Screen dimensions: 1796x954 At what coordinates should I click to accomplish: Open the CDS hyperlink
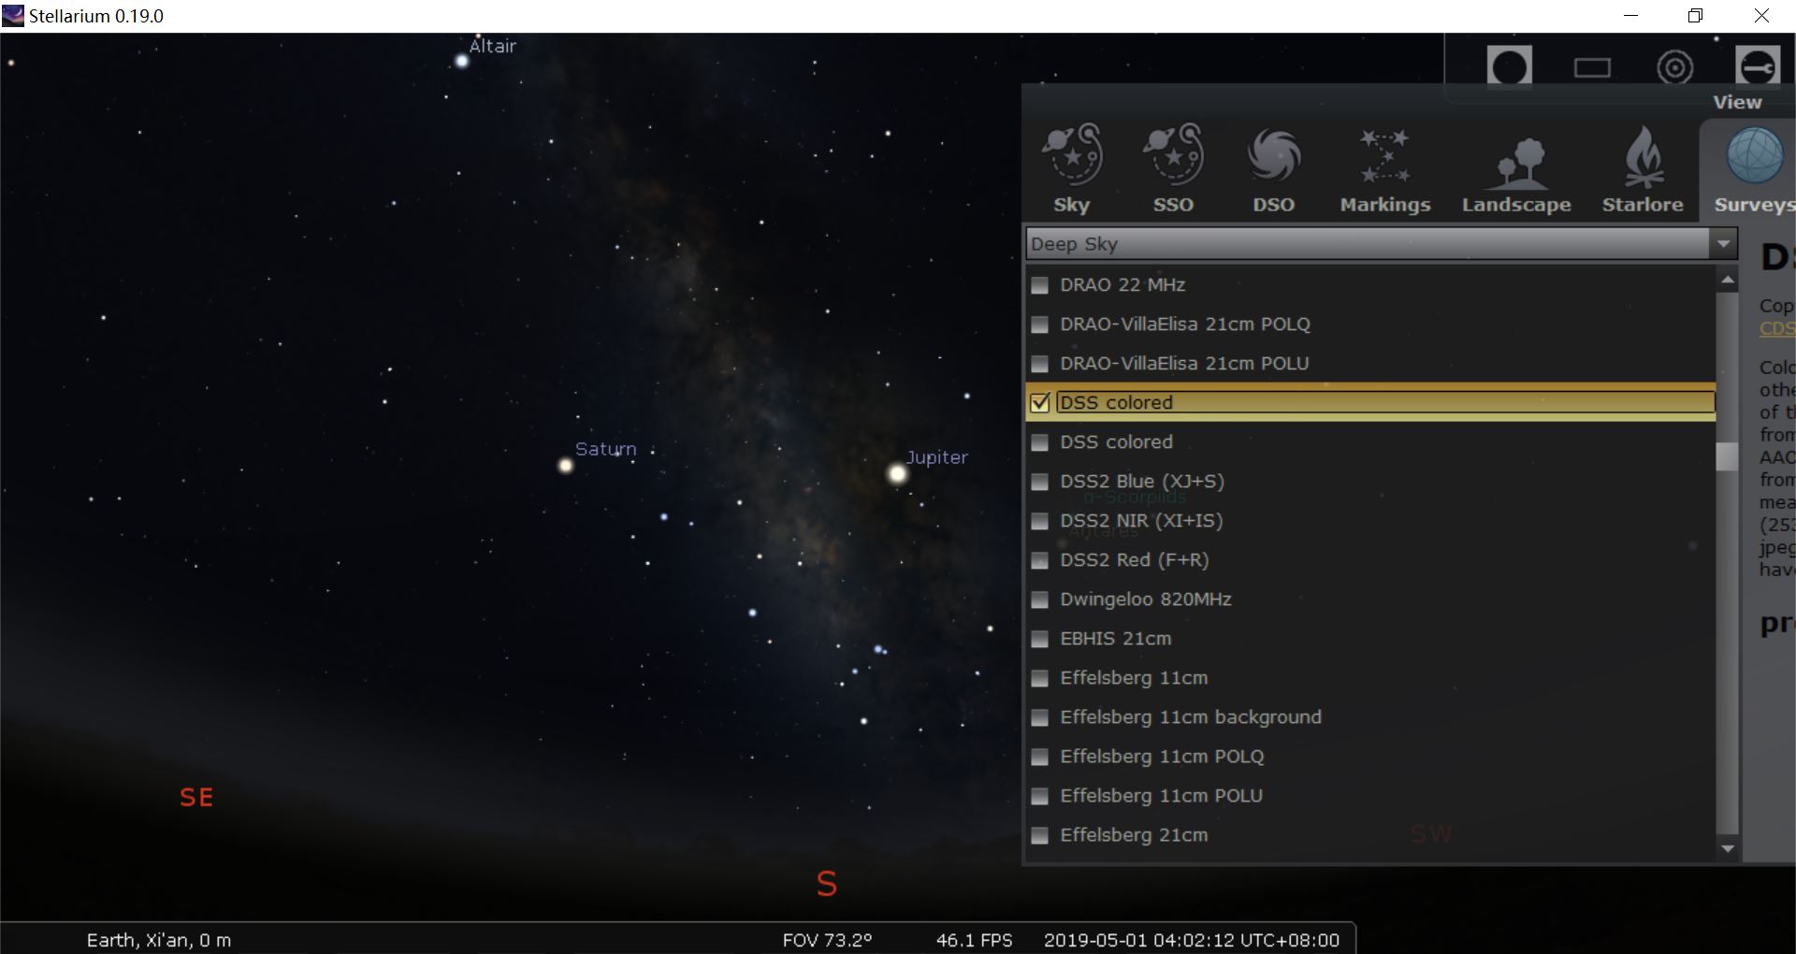(1777, 329)
